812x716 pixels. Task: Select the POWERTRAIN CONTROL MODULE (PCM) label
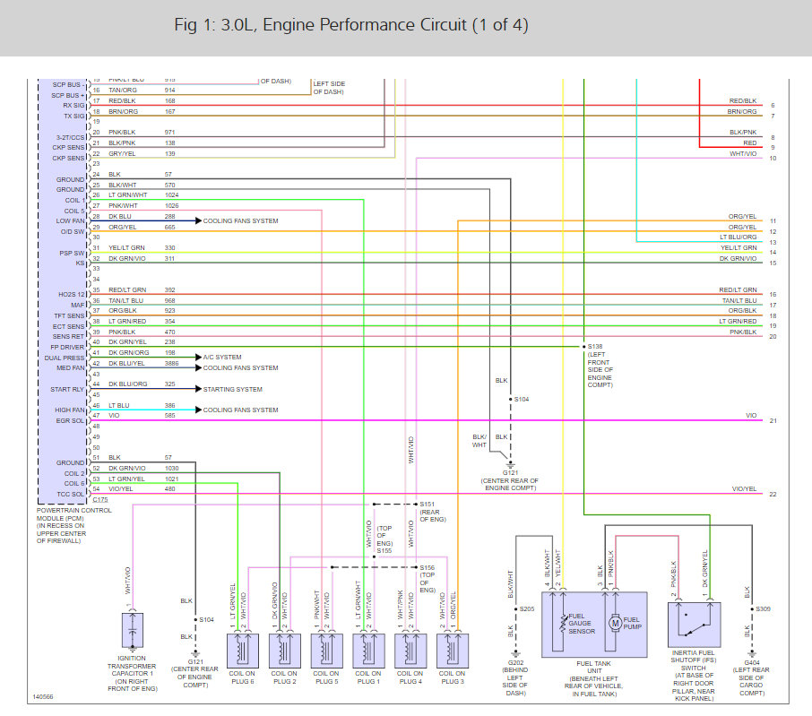click(74, 514)
